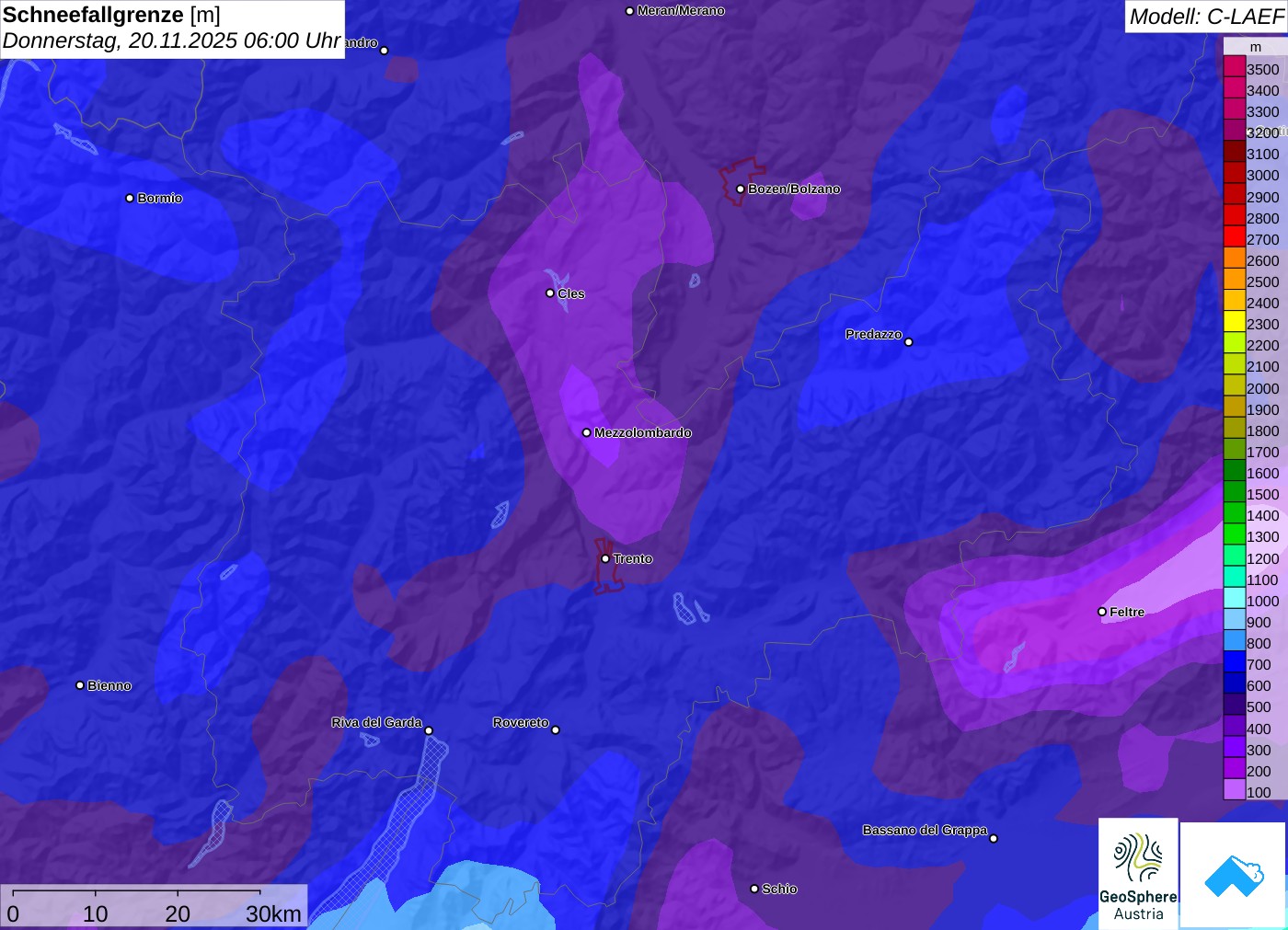This screenshot has width=1288, height=930.
Task: Click the Schio marker dot
Action: coord(754,889)
